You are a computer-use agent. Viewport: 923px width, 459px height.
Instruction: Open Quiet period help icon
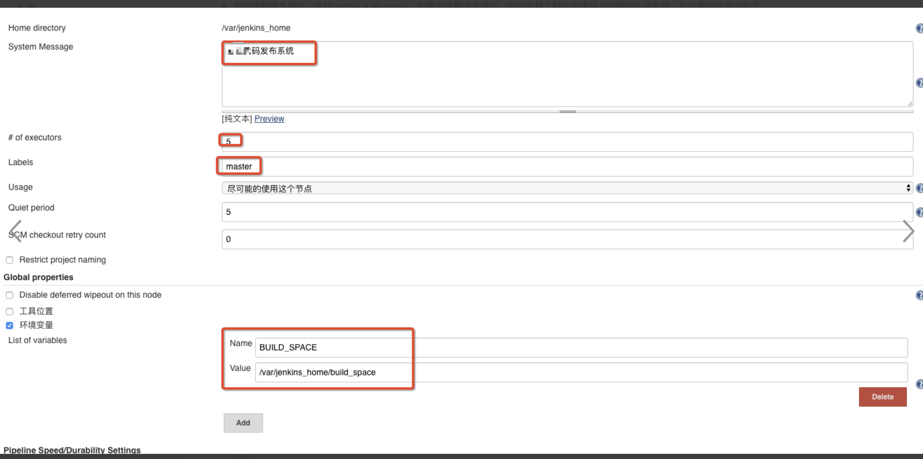919,212
